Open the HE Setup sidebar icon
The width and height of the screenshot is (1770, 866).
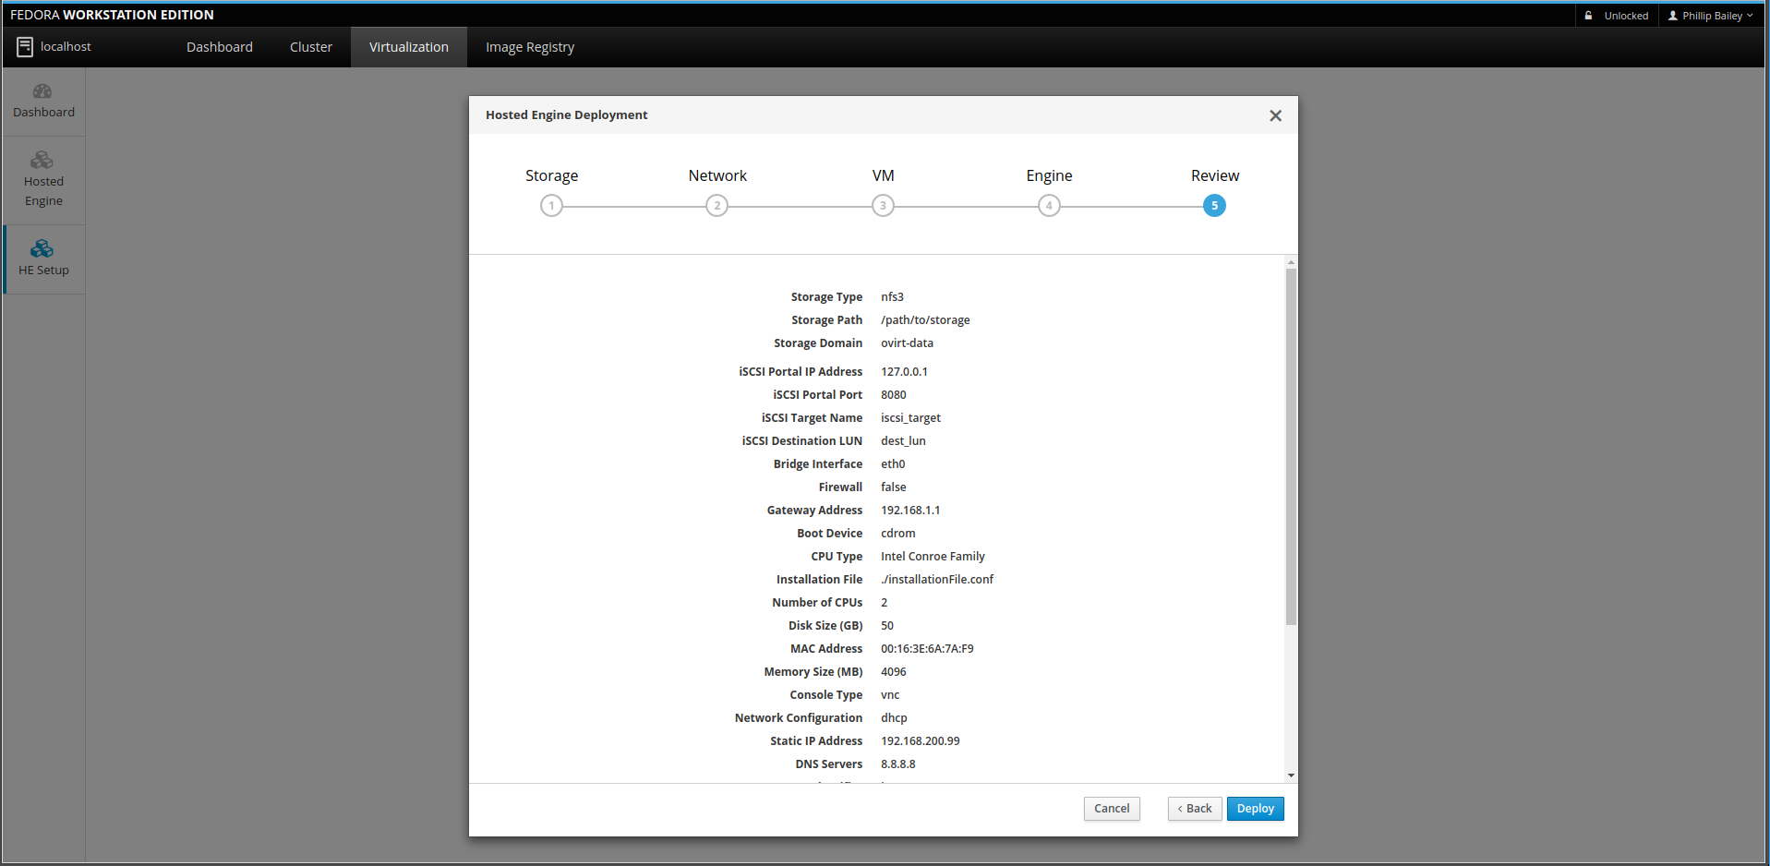click(x=42, y=249)
